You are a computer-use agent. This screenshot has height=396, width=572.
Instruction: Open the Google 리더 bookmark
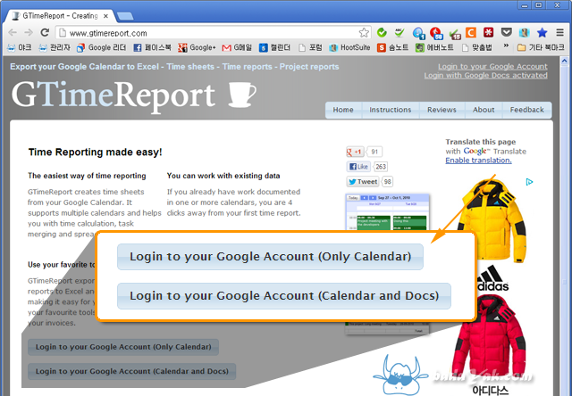pos(101,47)
